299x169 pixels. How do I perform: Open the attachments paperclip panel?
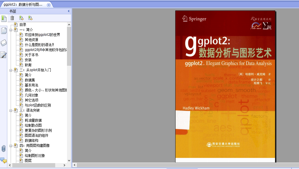tap(3, 149)
